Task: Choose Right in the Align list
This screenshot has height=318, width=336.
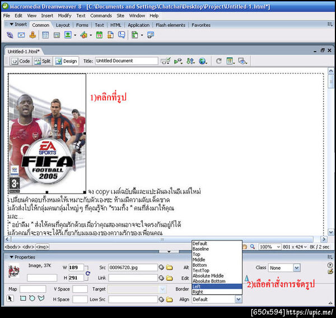Action: tap(217, 292)
